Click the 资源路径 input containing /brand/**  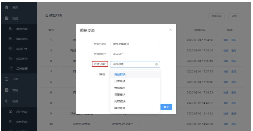(135, 54)
